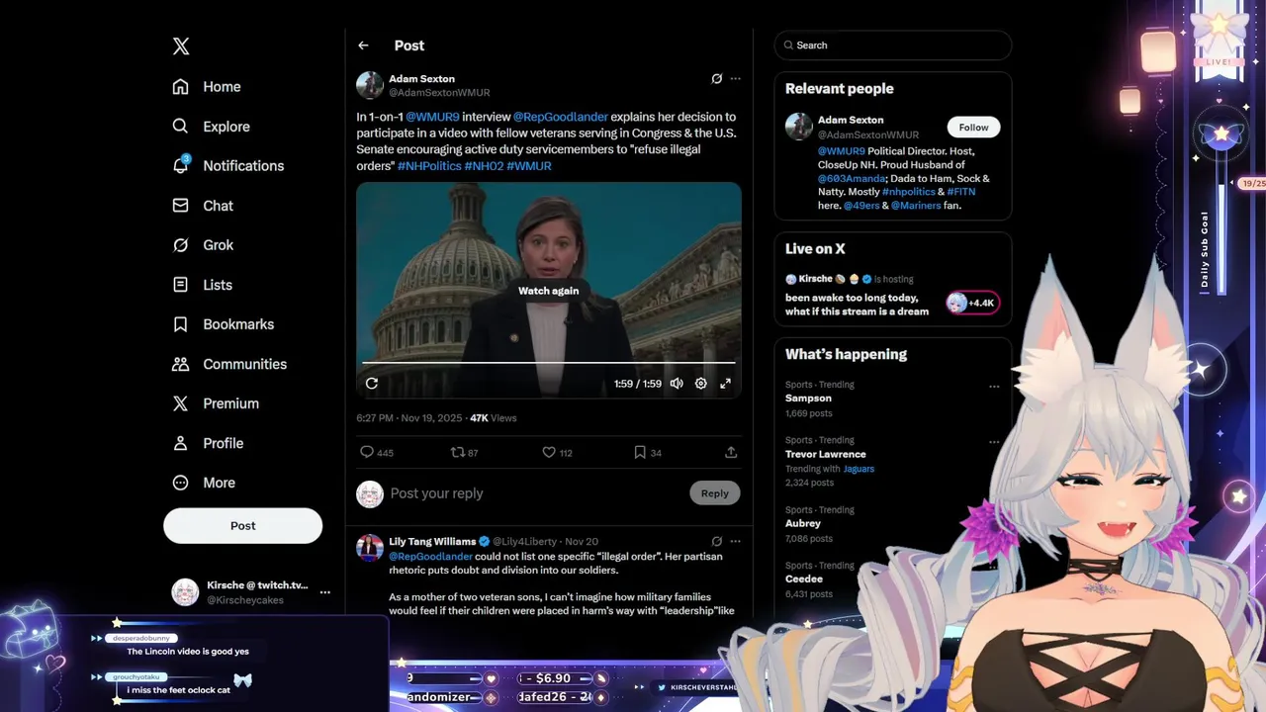Open Adam Sexton's avatar on the post
Image resolution: width=1266 pixels, height=712 pixels.
[x=370, y=85]
